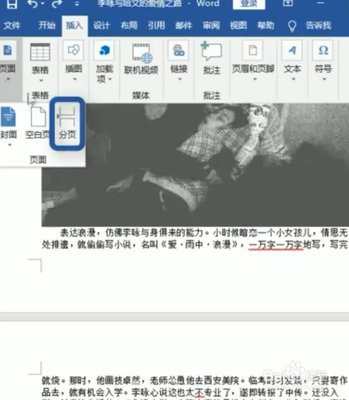The height and width of the screenshot is (400, 349).
Task: Click the minimize window button
Action: pos(320,3)
